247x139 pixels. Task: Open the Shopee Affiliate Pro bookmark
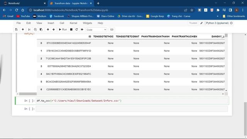point(80,16)
